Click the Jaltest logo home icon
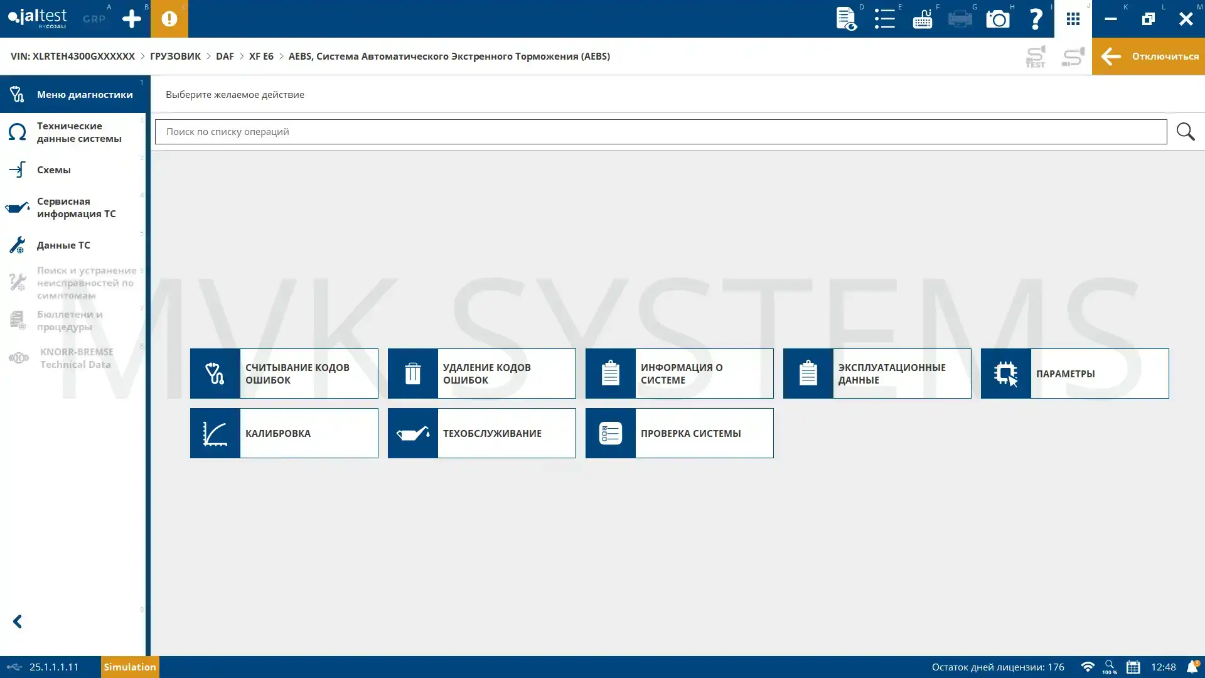 pyautogui.click(x=37, y=18)
